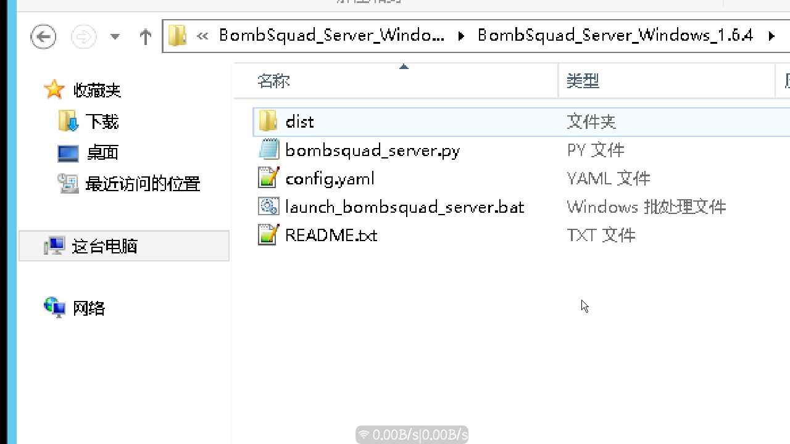790x444 pixels.
Task: Click the 这台电脑 computer icon
Action: point(54,246)
